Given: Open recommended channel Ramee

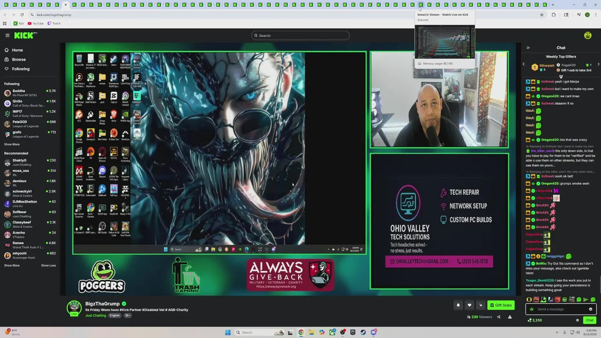Looking at the screenshot, I should point(30,245).
